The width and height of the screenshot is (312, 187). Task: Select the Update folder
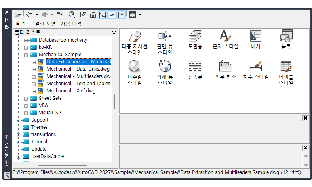coord(39,149)
